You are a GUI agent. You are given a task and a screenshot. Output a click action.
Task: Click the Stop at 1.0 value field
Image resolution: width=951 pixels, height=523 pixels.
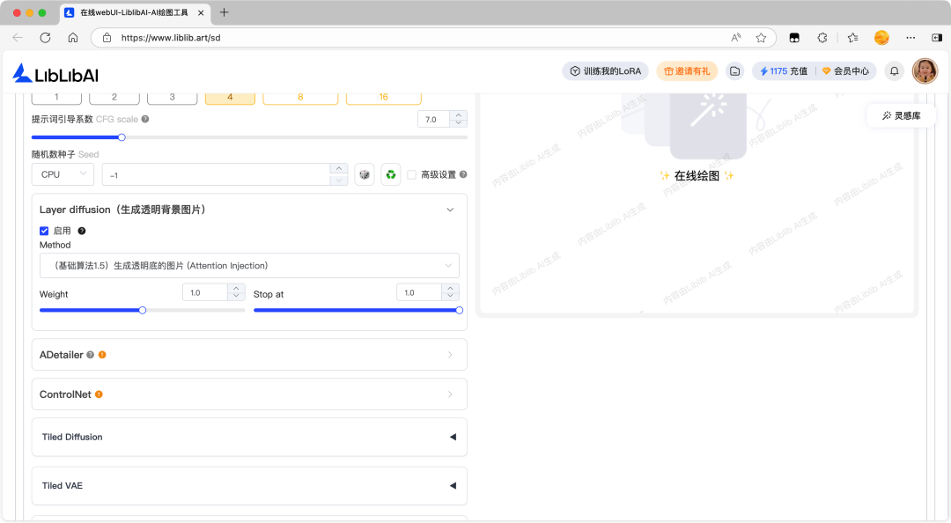tap(420, 292)
